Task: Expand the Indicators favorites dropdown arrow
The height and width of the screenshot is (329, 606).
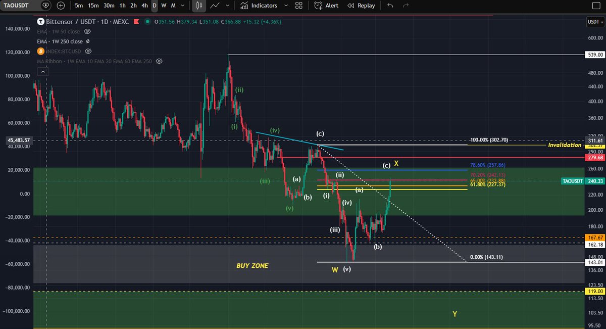Action: tap(286, 6)
